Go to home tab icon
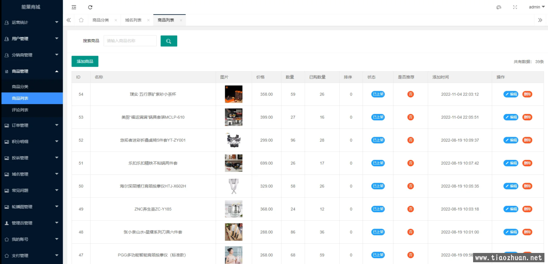 click(x=81, y=20)
